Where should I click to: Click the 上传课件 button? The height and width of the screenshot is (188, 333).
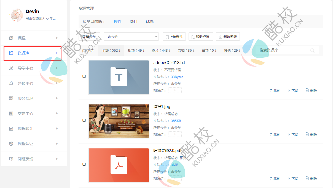174,37
